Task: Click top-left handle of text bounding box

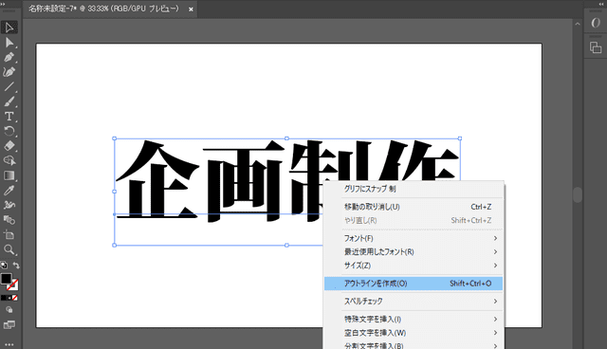Action: click(114, 138)
